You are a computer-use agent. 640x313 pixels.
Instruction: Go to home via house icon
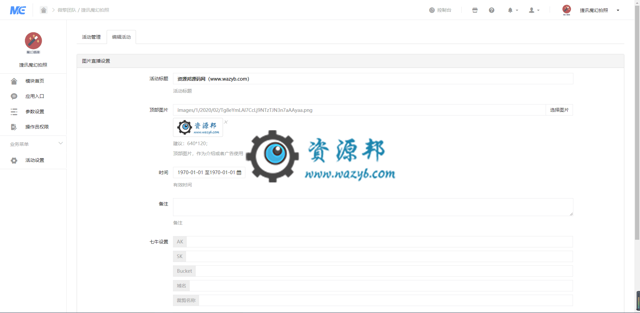[44, 10]
